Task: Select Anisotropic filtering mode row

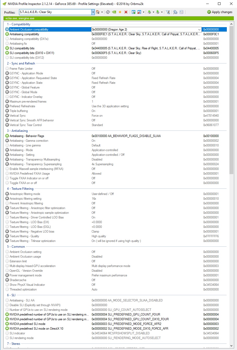Action: (x=115, y=194)
